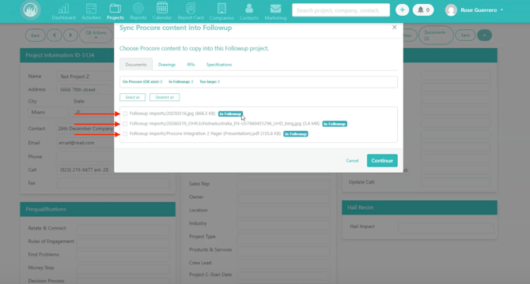Tick checkbox for 20250316.jpg file
The width and height of the screenshot is (530, 284).
(125, 114)
